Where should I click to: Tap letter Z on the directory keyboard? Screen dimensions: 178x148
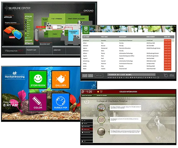[x=155, y=78]
